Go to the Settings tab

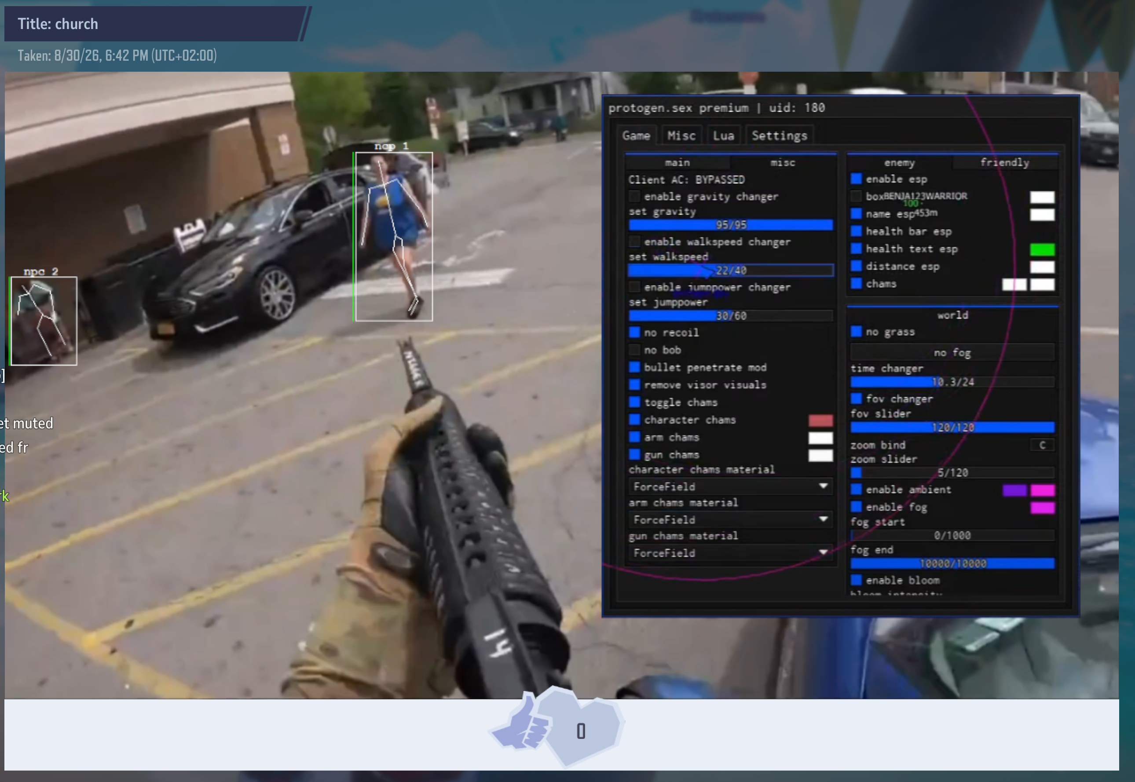[x=779, y=136]
